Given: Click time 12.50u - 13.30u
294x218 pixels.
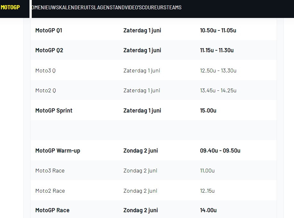Looking at the screenshot, I should point(218,71).
